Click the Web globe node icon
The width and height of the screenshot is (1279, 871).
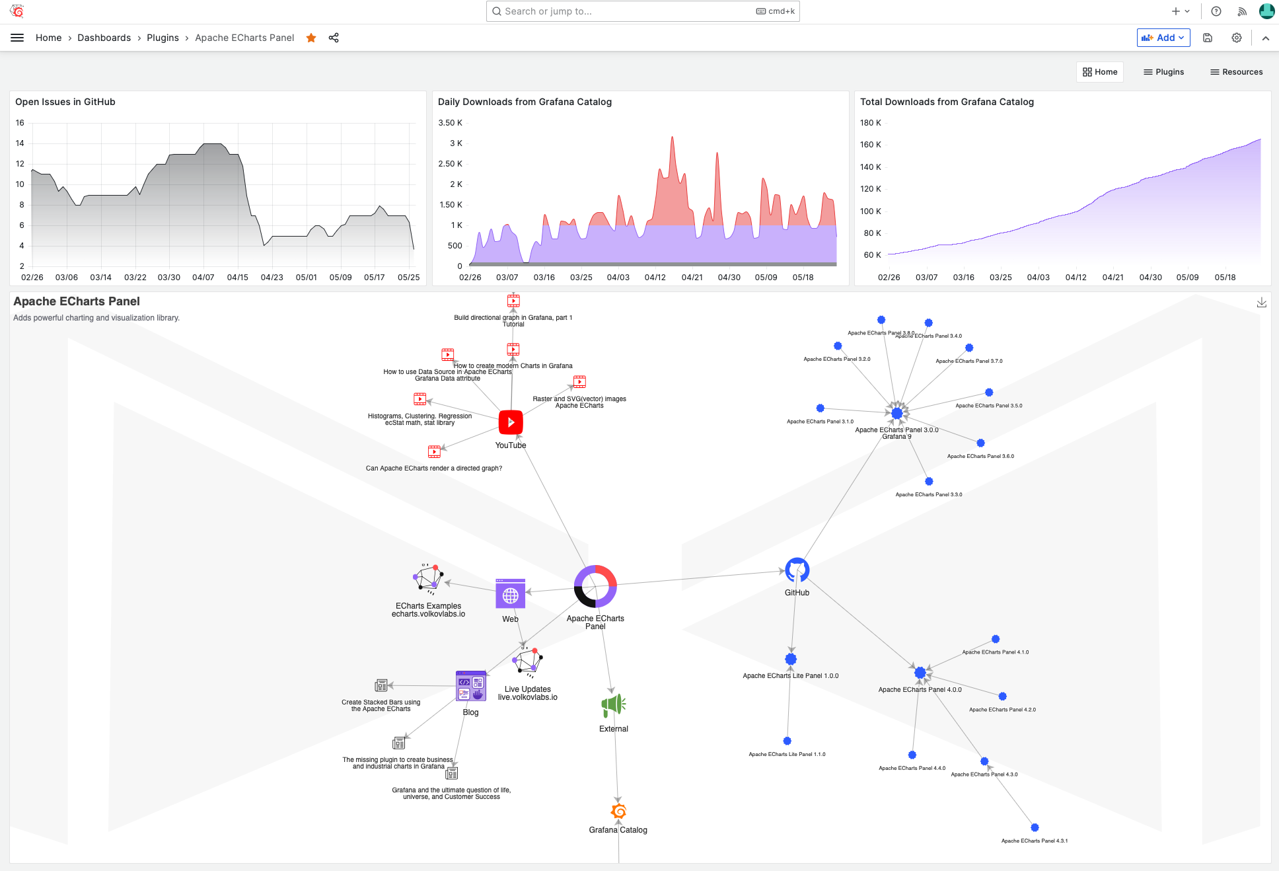click(x=510, y=595)
